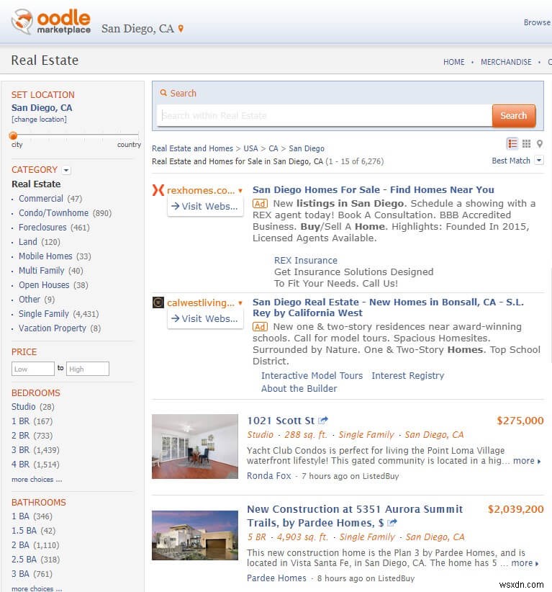Expand more on 1021 Scott St description
Screen dimensions: 552x592
tap(527, 461)
